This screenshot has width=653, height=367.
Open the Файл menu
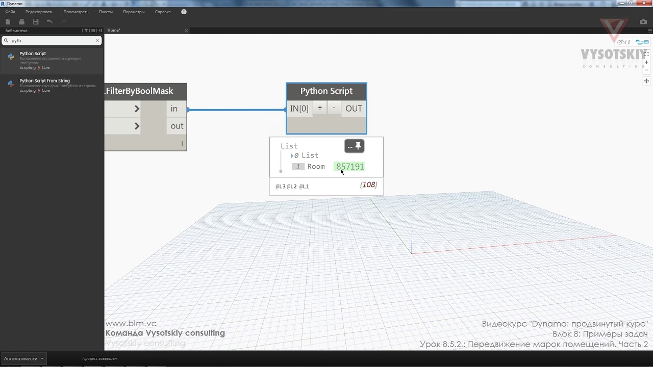[x=10, y=12]
